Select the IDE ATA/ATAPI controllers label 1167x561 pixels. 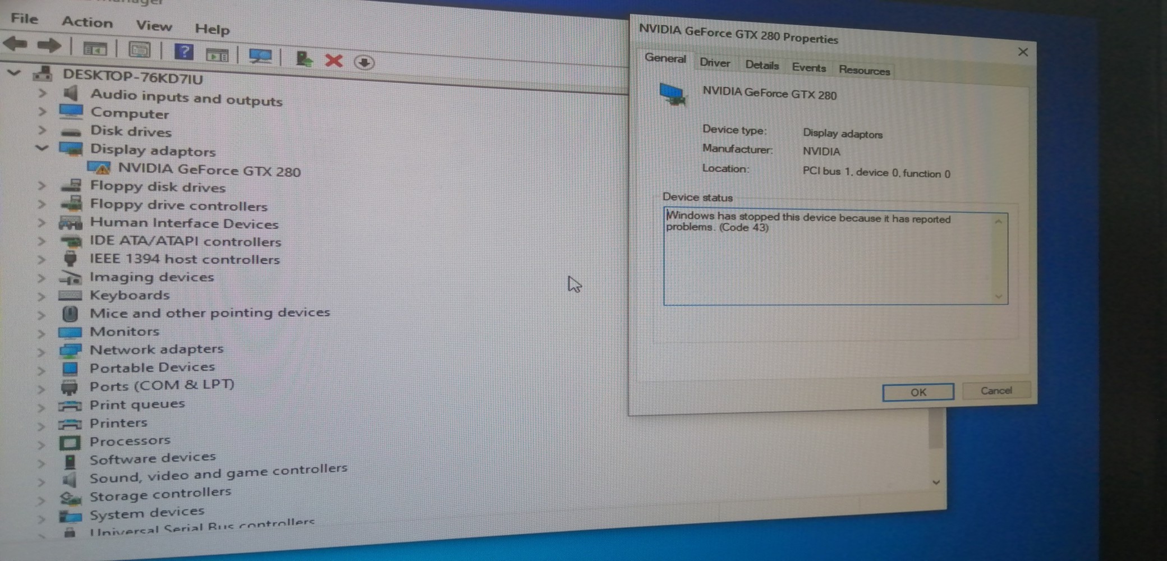pos(186,241)
